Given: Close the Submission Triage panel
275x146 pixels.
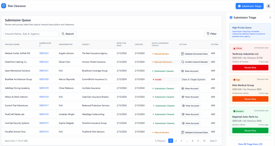Looking at the screenshot, I should [270, 18].
